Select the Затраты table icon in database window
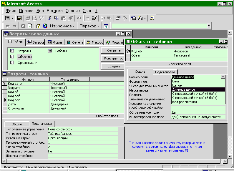 [x=12, y=51]
